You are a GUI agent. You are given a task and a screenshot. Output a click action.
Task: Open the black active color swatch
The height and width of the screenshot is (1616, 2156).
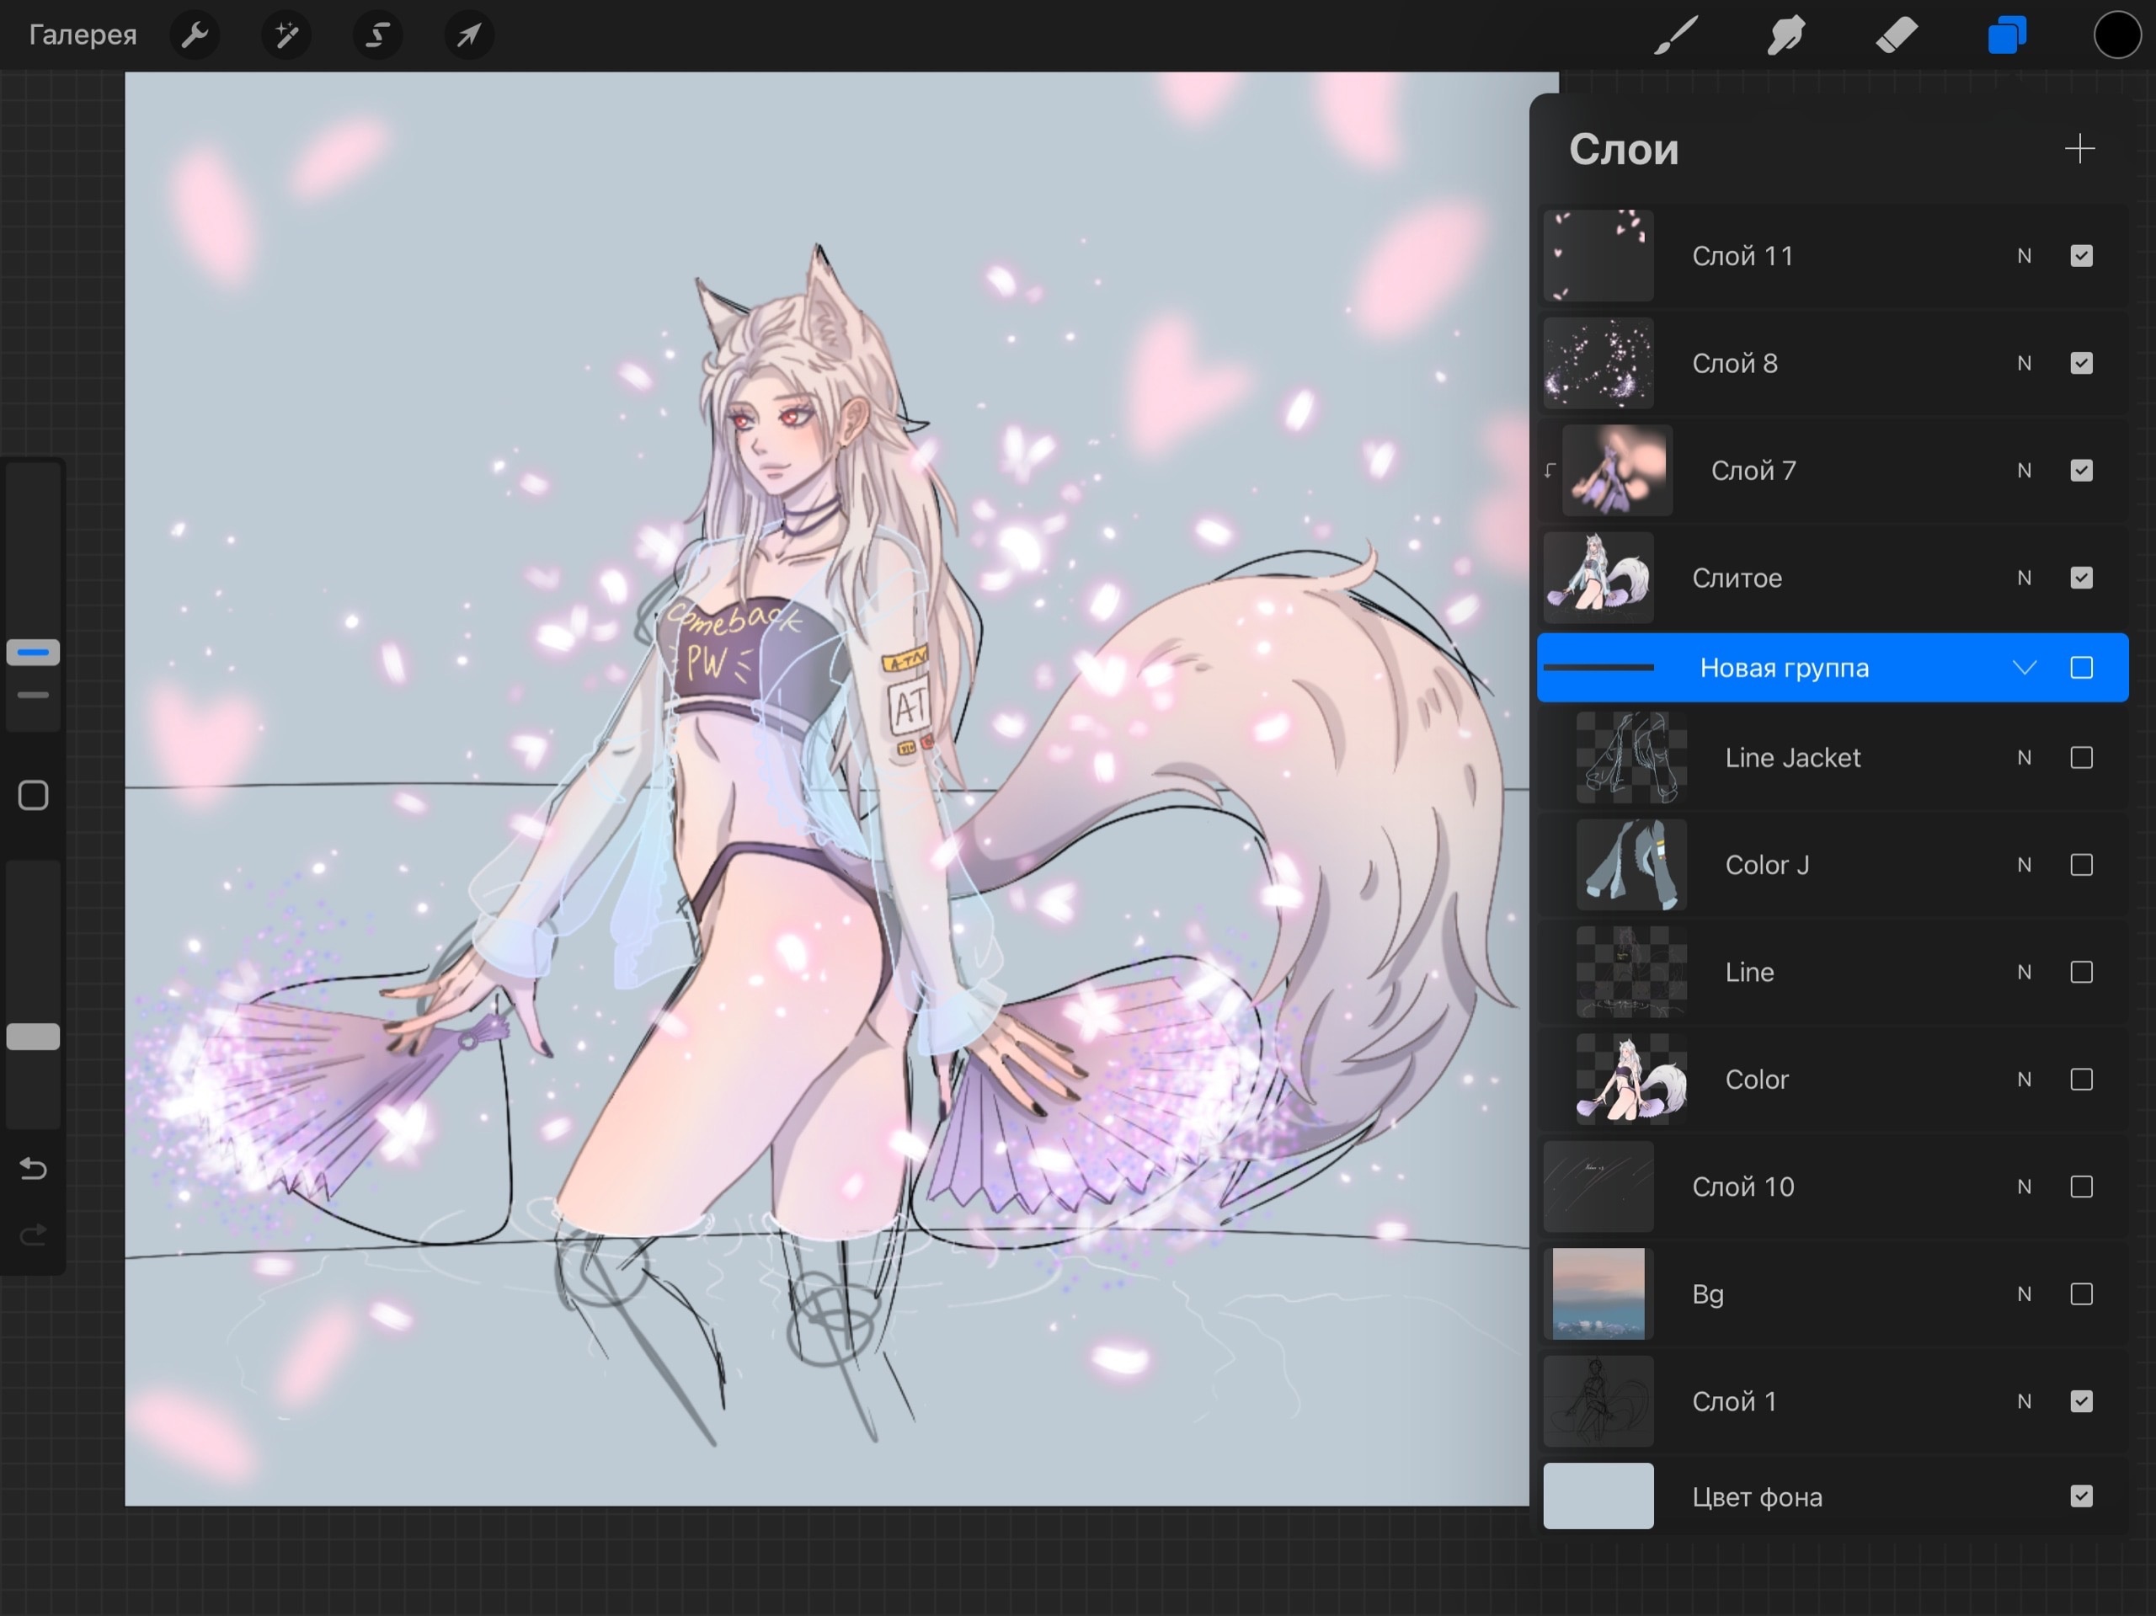click(2116, 36)
